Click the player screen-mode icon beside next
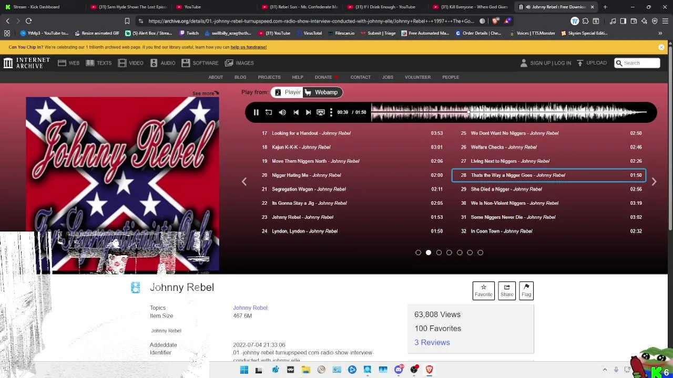This screenshot has width=673, height=378. click(x=320, y=112)
